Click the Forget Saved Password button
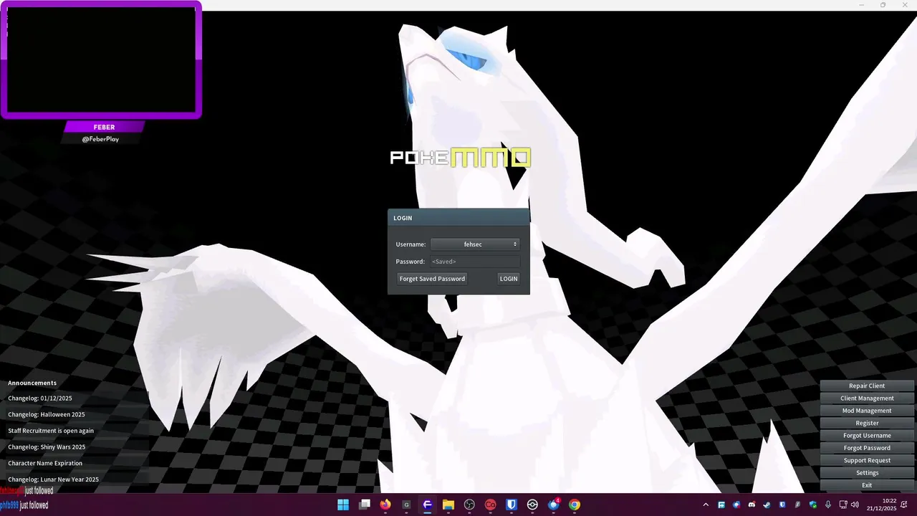 click(x=432, y=279)
